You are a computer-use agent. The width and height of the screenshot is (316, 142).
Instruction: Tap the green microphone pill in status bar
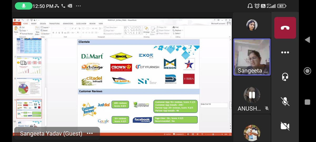point(23,6)
